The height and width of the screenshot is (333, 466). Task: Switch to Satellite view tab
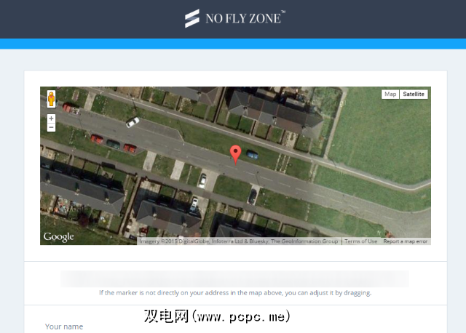click(x=414, y=94)
